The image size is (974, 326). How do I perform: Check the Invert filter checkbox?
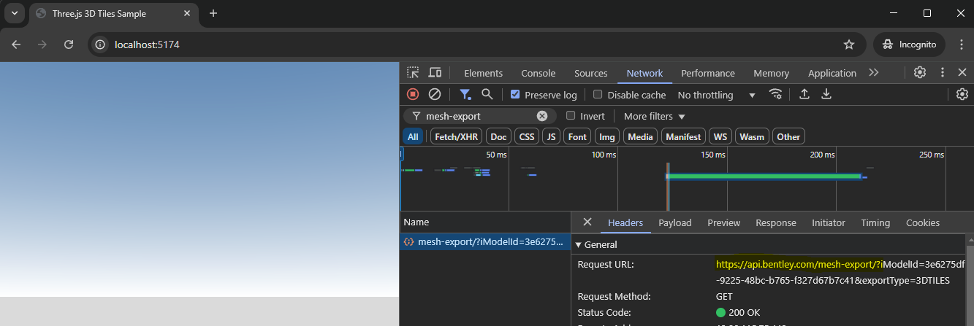(571, 116)
